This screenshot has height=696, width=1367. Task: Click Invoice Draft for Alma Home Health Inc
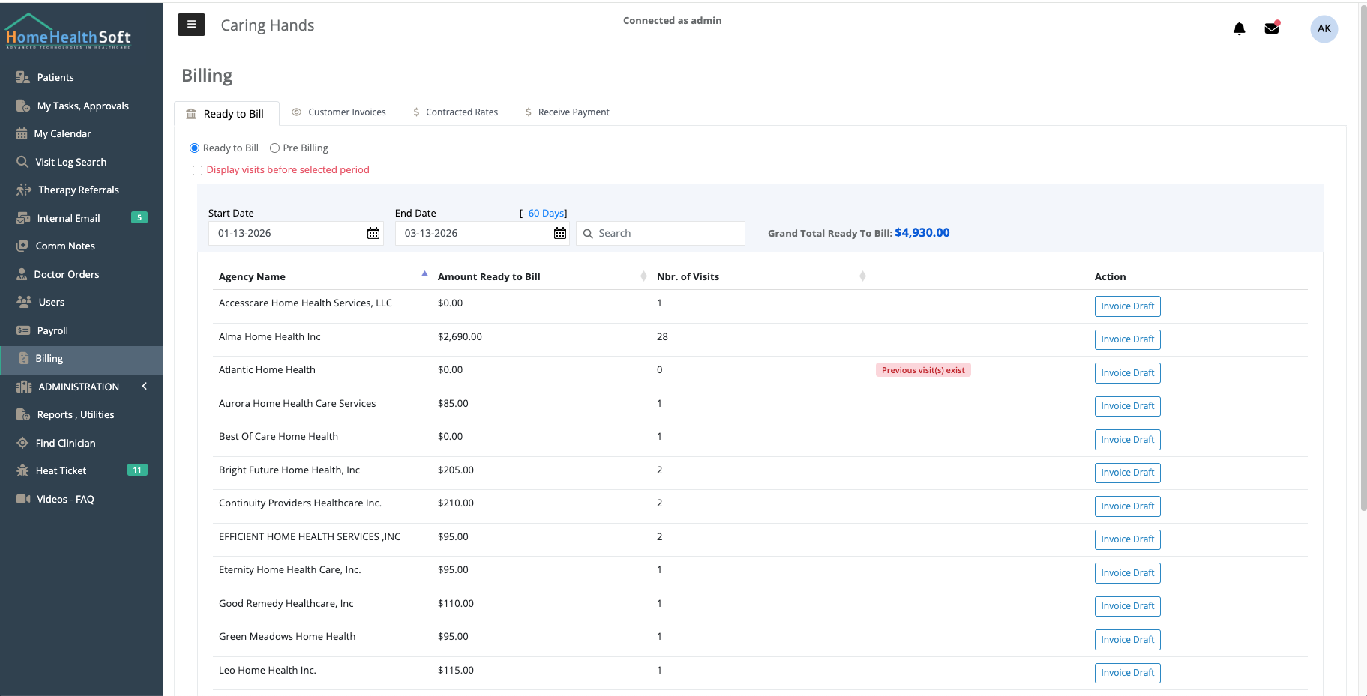1127,339
